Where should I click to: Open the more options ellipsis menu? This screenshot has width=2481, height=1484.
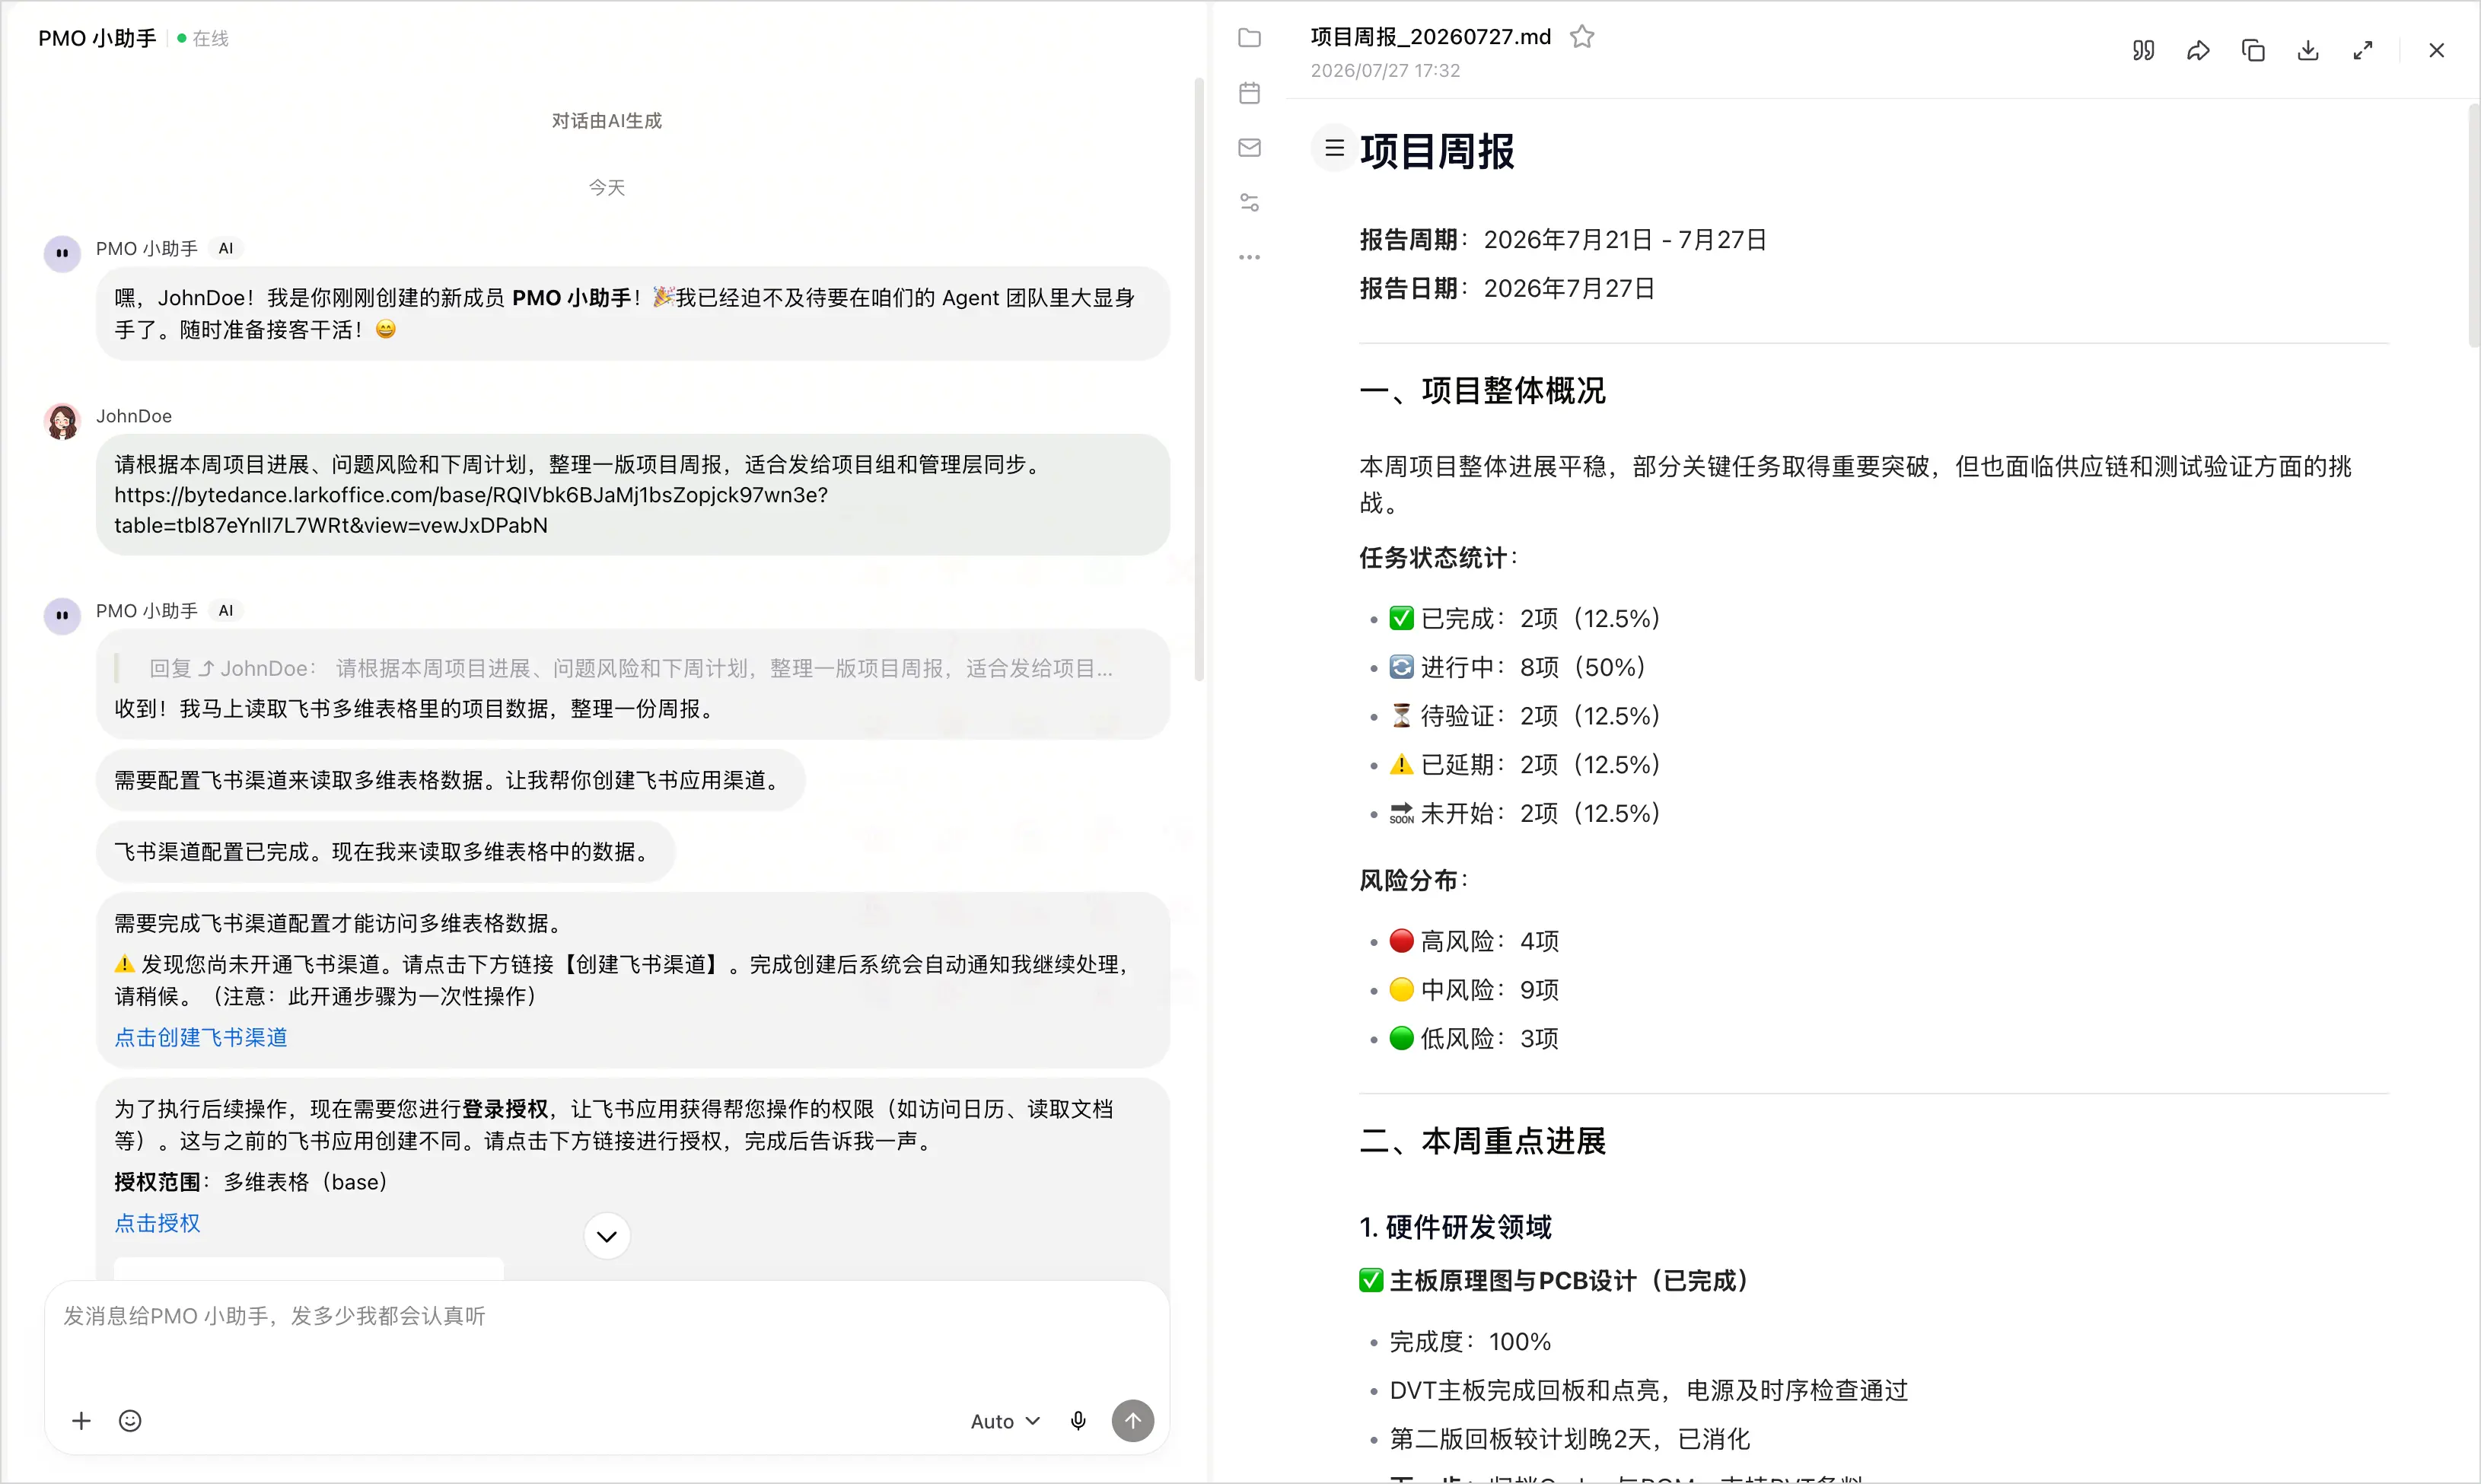pyautogui.click(x=1249, y=258)
